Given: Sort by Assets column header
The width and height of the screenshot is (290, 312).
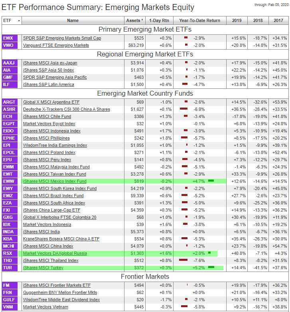Looking at the screenshot, I should point(135,20).
